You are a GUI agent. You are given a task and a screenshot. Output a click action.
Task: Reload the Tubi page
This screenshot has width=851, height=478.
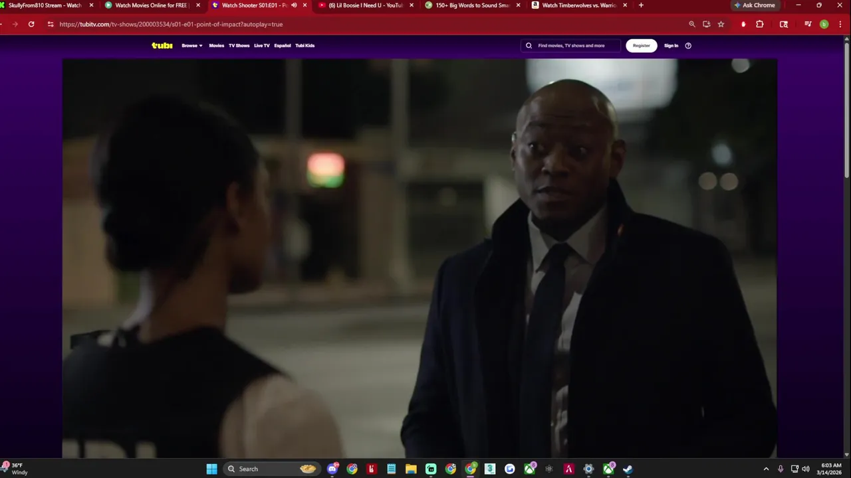point(31,24)
